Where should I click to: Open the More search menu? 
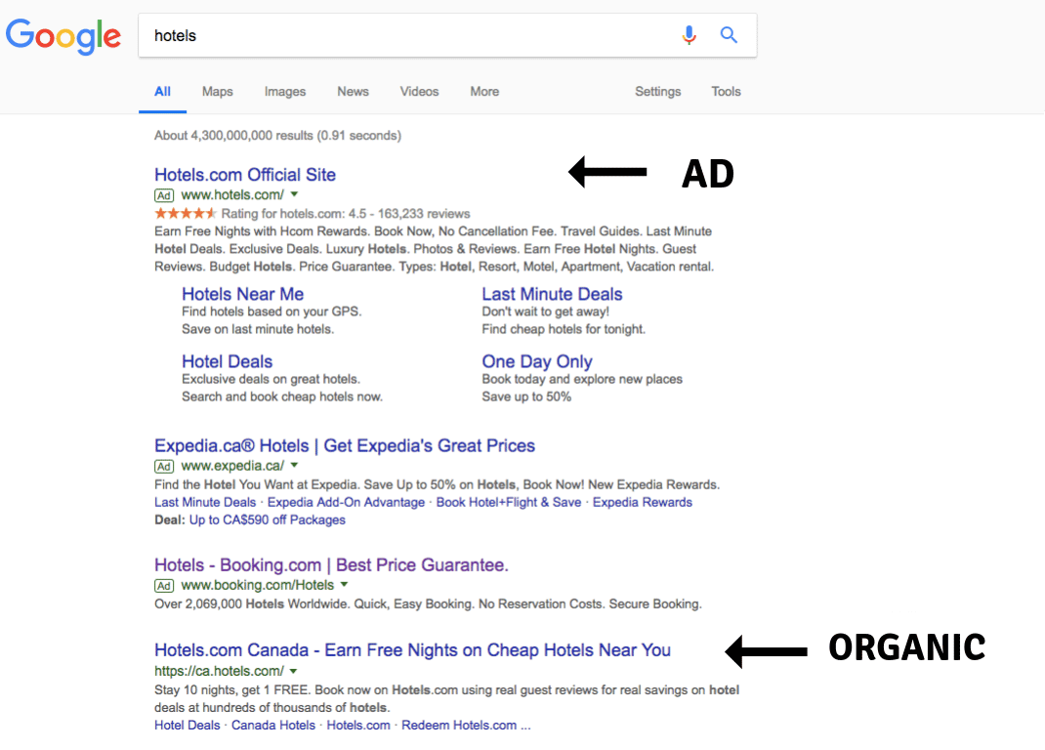pyautogui.click(x=484, y=92)
